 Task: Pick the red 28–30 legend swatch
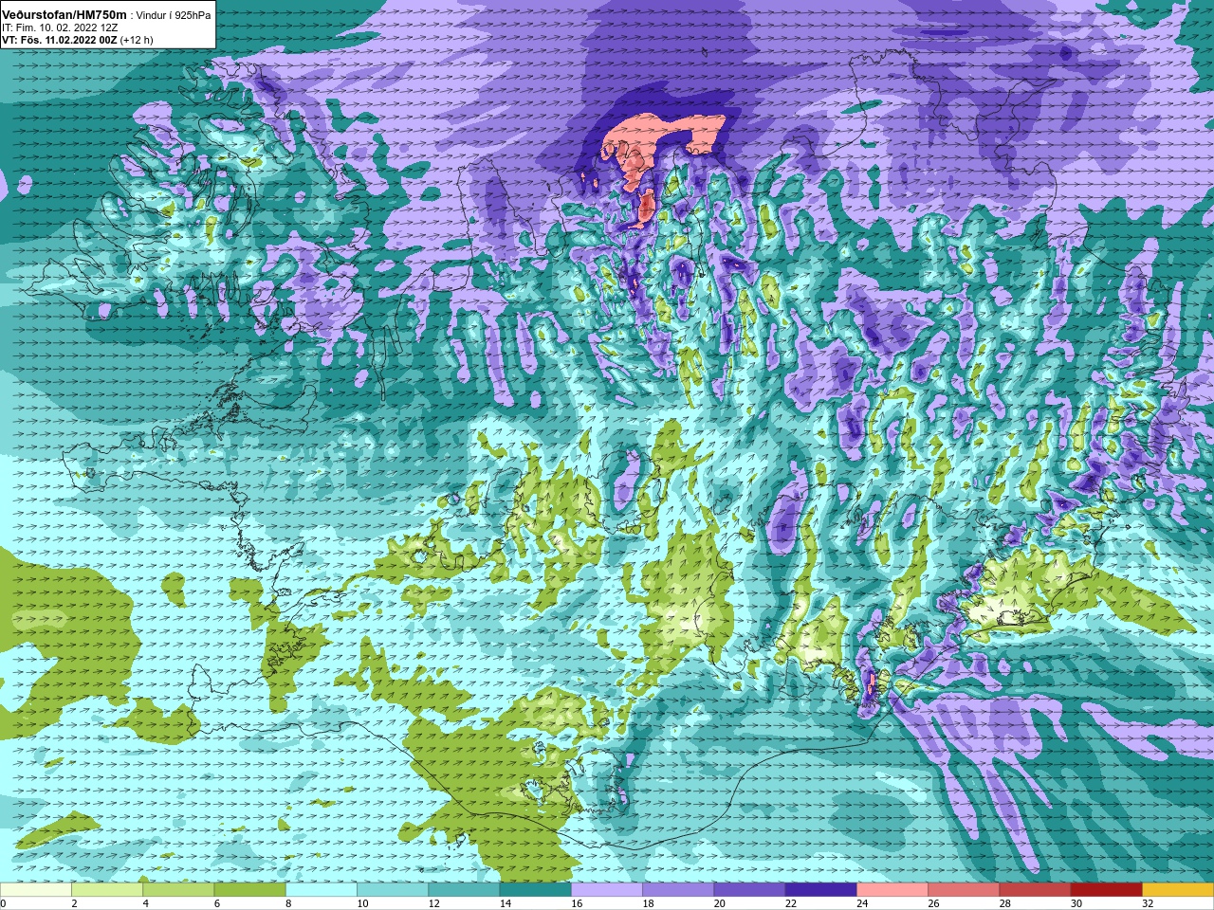pos(1035,890)
